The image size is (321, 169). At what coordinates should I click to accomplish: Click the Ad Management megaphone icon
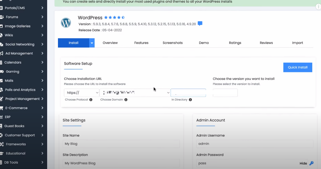[2, 53]
